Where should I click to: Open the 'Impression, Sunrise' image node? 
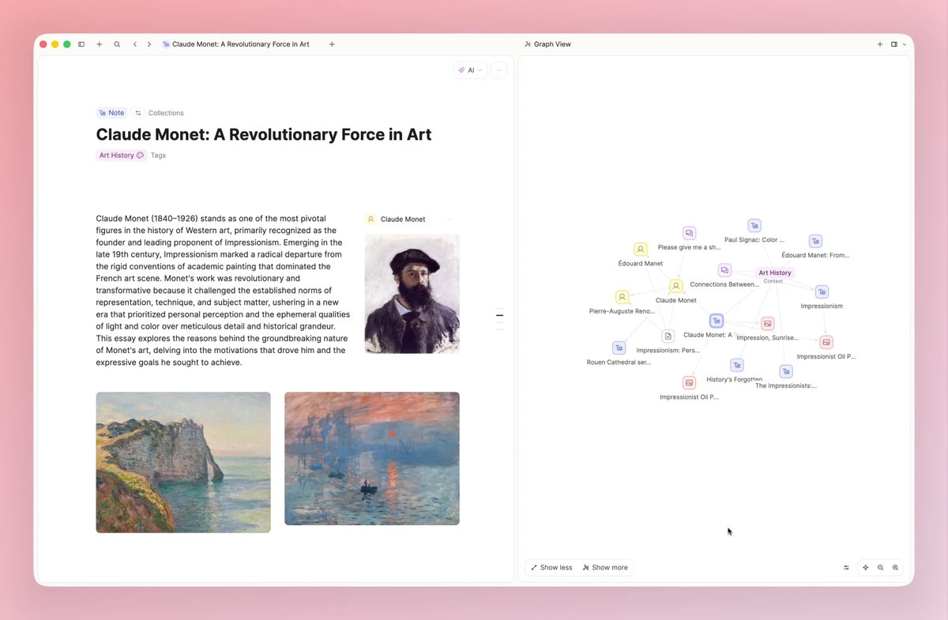click(768, 323)
